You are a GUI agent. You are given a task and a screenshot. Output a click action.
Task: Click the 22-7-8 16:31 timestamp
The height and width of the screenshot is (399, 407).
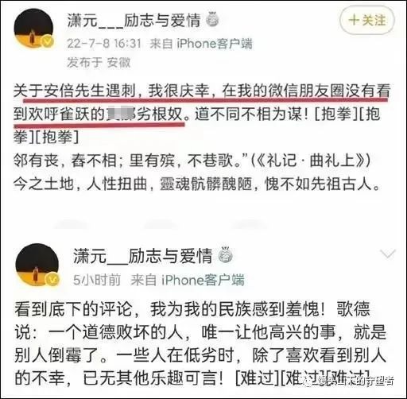tap(103, 43)
